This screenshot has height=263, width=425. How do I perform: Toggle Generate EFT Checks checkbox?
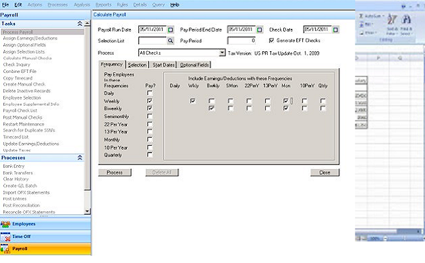271,40
